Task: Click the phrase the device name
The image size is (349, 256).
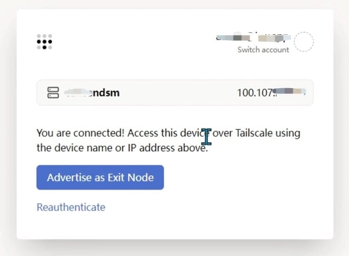Action: click(x=74, y=148)
